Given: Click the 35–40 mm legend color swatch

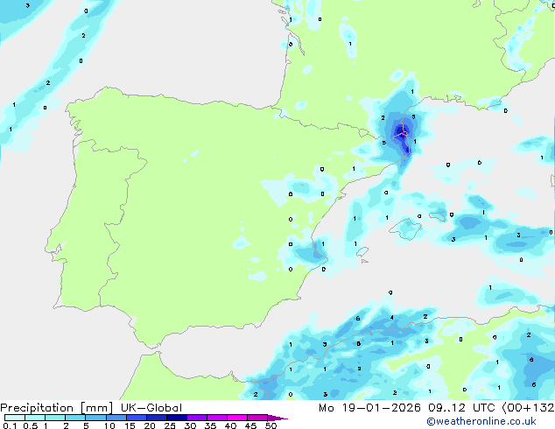Looking at the screenshot, I should 217,418.
